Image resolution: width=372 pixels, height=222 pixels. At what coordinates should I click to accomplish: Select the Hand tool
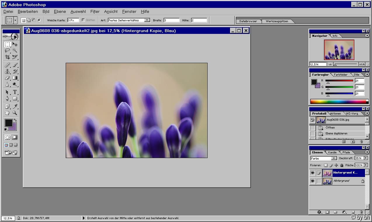click(7, 113)
